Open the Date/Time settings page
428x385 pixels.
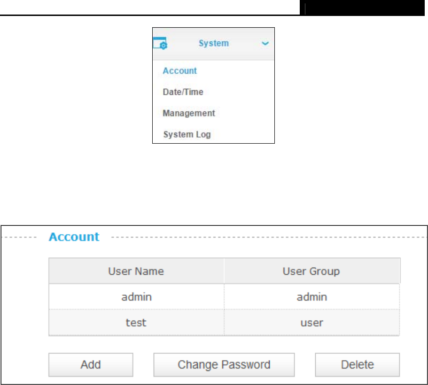point(183,92)
